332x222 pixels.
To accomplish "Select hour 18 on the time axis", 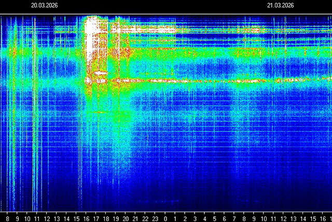I will tap(105, 218).
